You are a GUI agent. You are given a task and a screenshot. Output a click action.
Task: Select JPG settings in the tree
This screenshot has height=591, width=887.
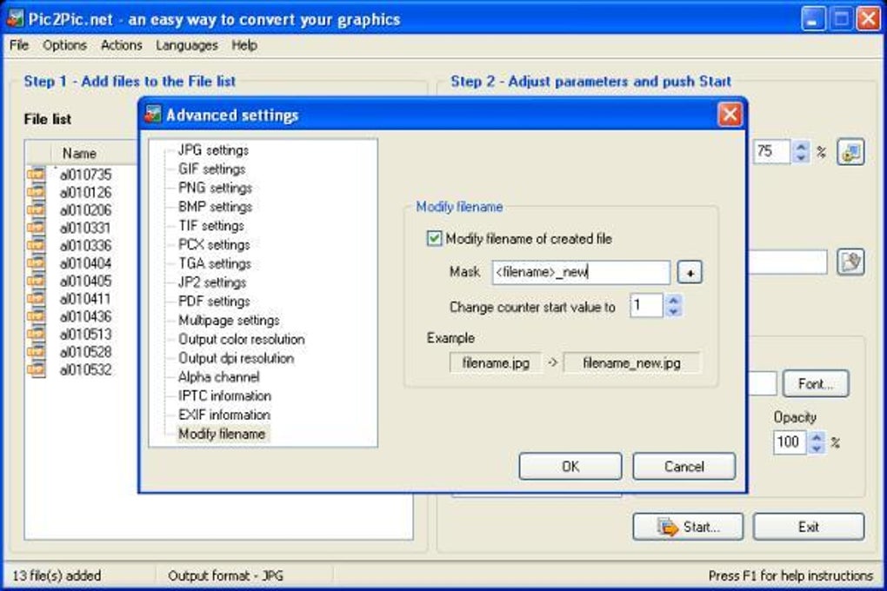click(x=213, y=150)
